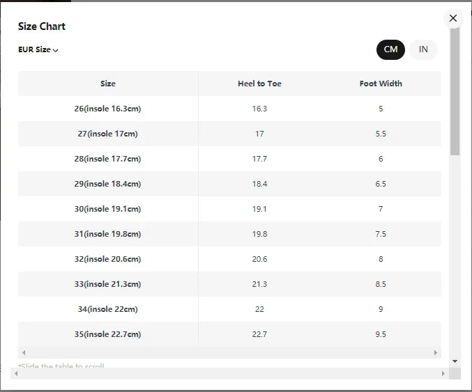Click the dialog's down scroll arrow
This screenshot has height=392, width=472.
point(455,361)
